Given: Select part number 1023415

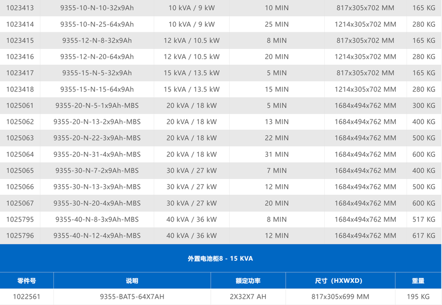Looking at the screenshot, I should [20, 40].
